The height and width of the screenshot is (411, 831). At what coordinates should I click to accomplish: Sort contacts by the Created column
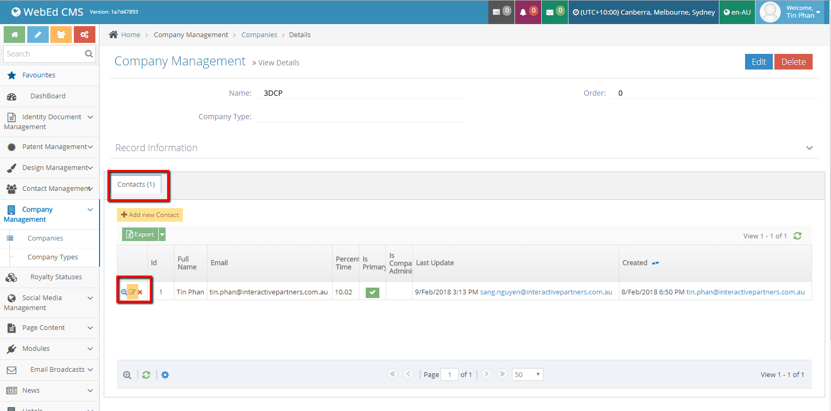tap(635, 263)
